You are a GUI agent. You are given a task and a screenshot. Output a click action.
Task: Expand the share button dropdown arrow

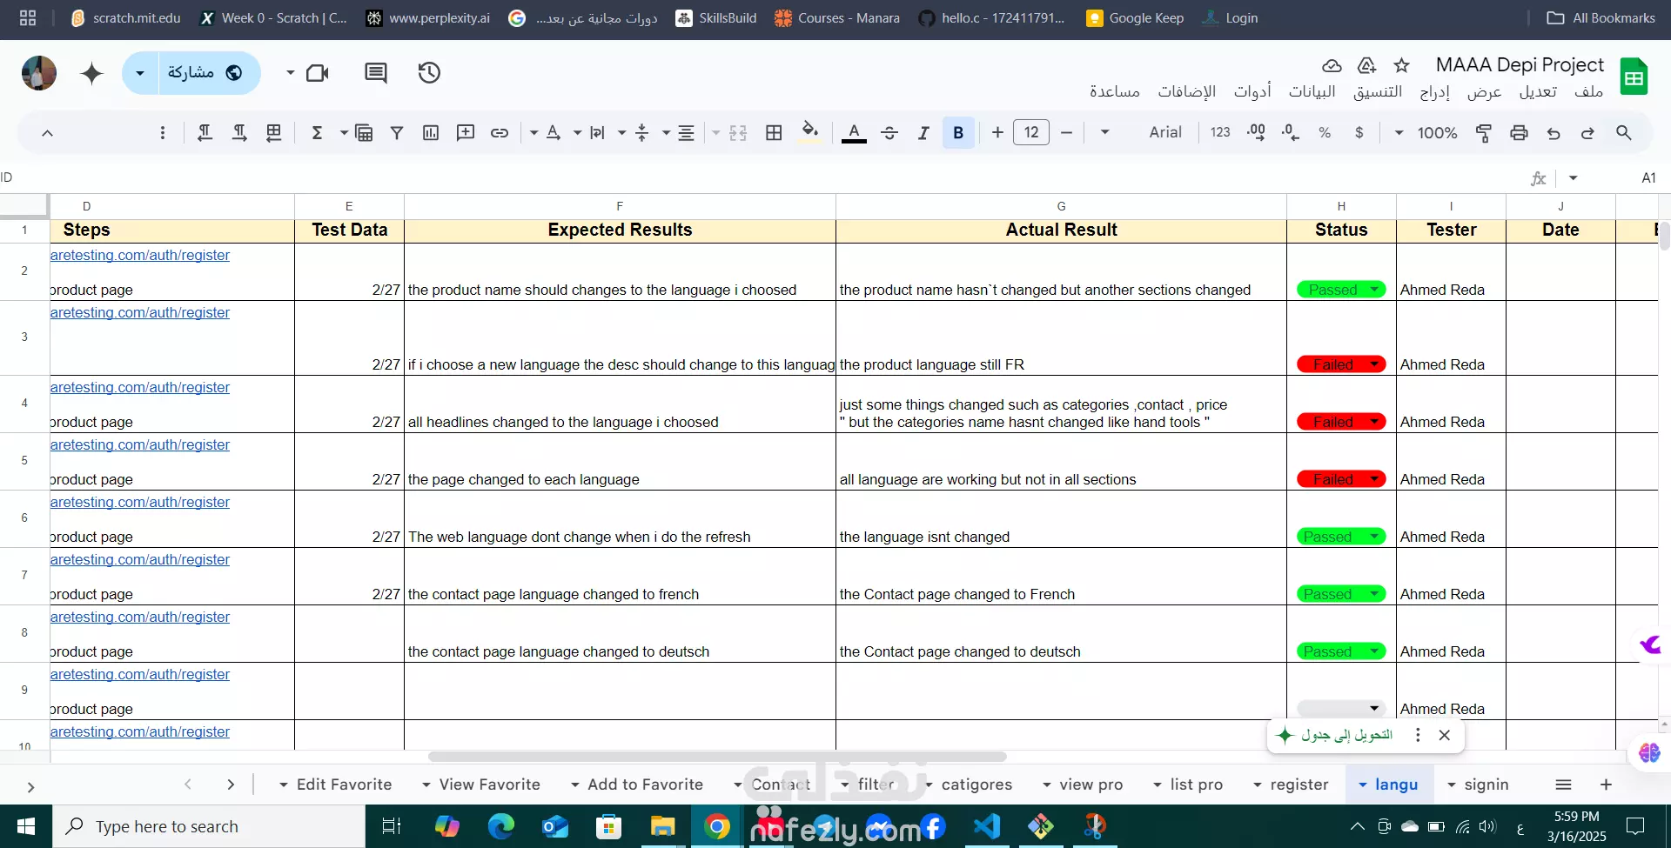click(x=140, y=73)
